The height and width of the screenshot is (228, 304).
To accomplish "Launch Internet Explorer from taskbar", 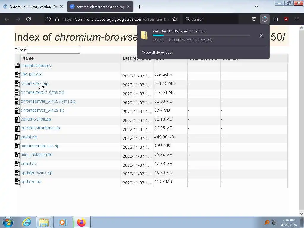I will coord(26,222).
